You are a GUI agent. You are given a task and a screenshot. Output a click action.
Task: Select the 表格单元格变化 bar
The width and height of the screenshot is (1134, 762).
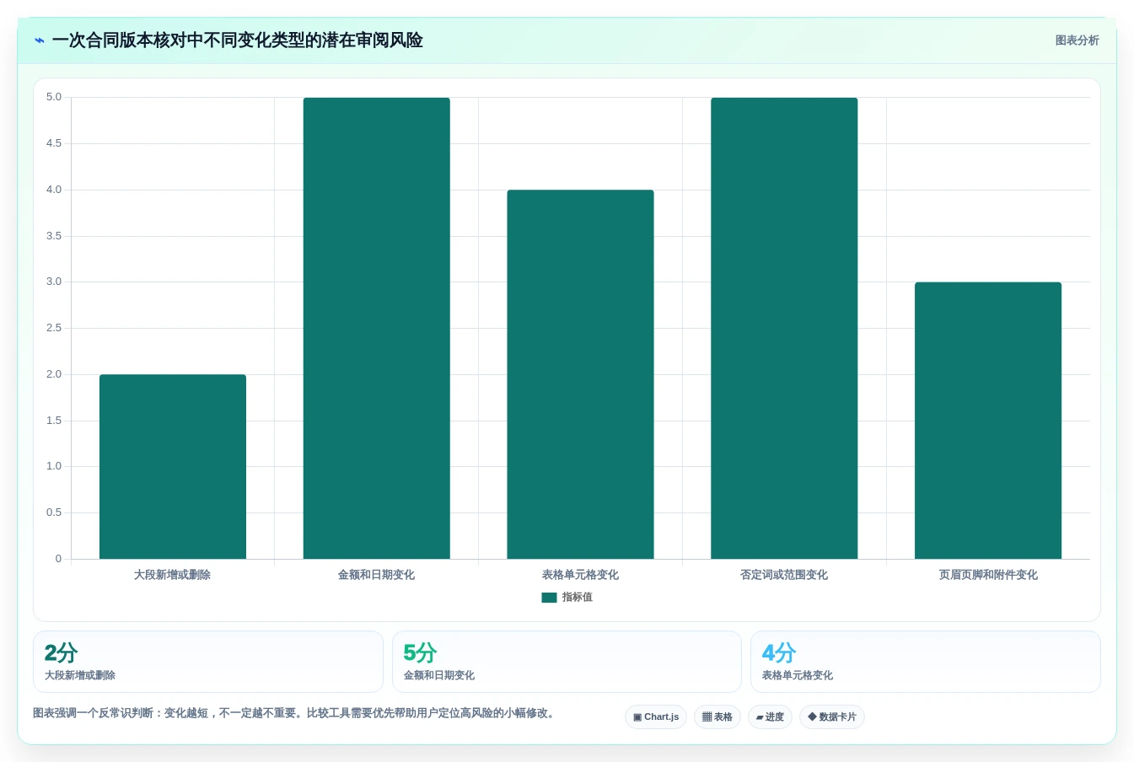[x=580, y=374]
